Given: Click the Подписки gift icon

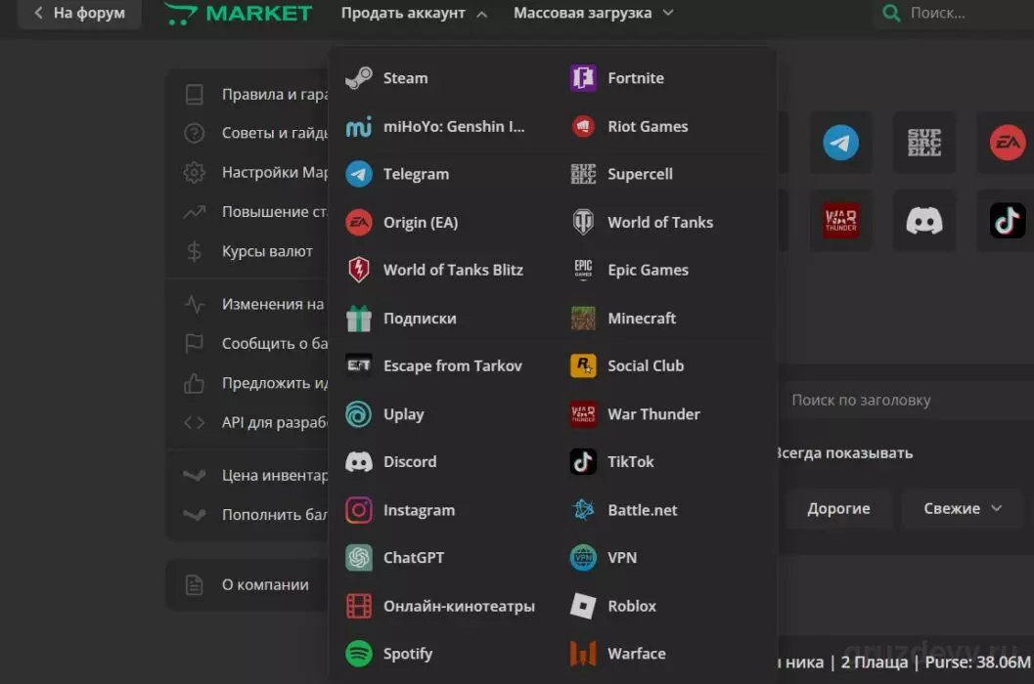Looking at the screenshot, I should click(359, 319).
